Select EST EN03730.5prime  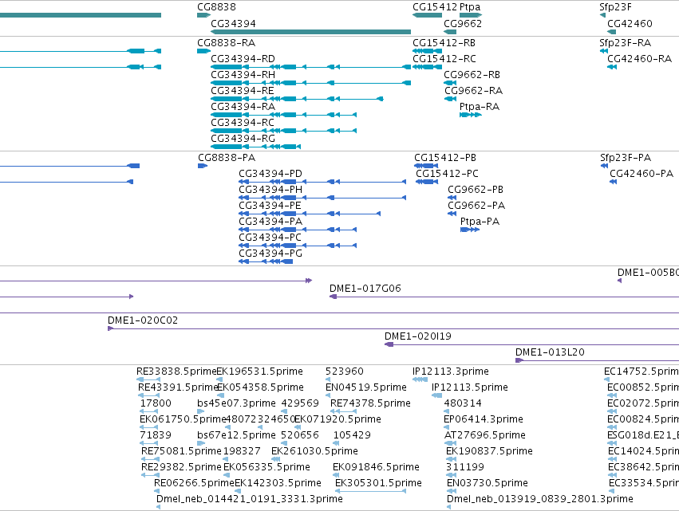point(488,483)
